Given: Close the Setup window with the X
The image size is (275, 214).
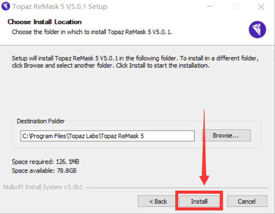Looking at the screenshot, I should (x=261, y=7).
